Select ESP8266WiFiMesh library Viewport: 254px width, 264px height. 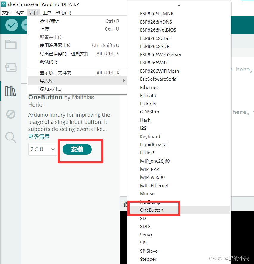179,71
